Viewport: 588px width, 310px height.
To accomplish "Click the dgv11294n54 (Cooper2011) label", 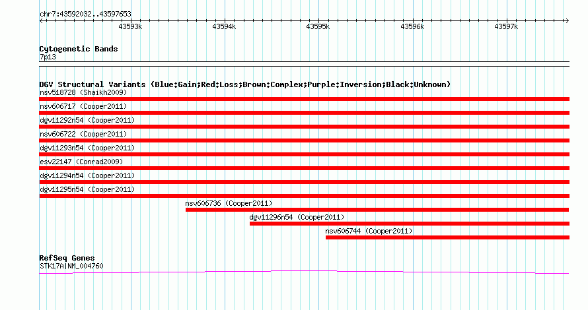I will (87, 175).
